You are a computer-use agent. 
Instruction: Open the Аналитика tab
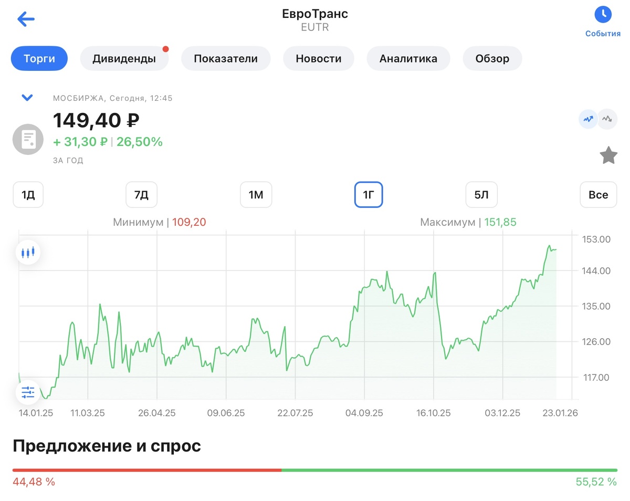[408, 58]
